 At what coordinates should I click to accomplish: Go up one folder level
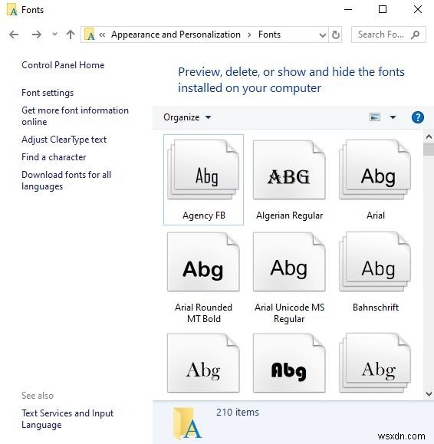point(71,35)
